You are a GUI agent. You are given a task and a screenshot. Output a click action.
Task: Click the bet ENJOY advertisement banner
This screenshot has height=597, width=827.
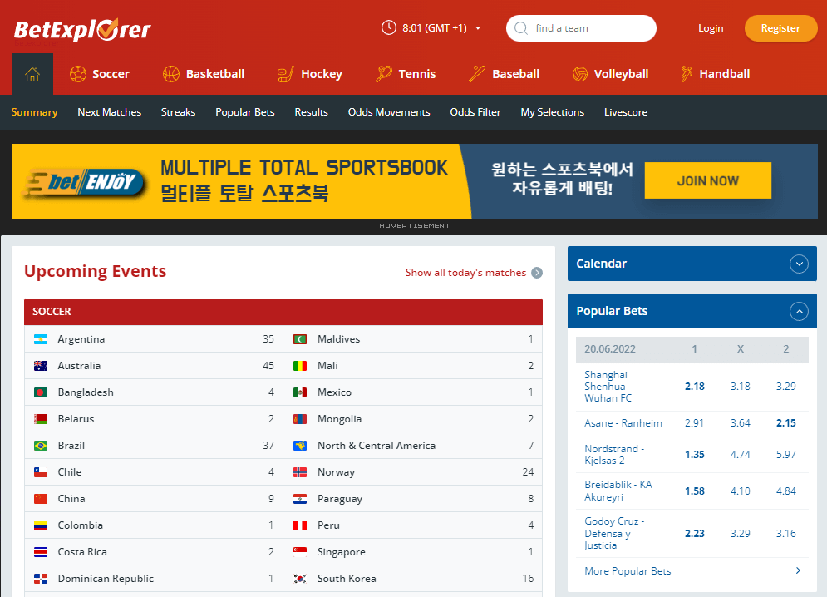[415, 181]
